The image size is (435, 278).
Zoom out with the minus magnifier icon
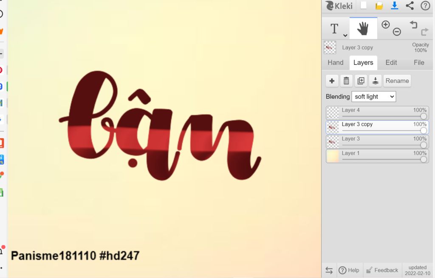pyautogui.click(x=397, y=31)
